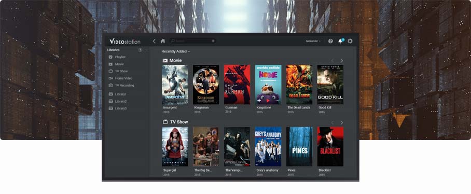Show next page of TV Show row

341,122
